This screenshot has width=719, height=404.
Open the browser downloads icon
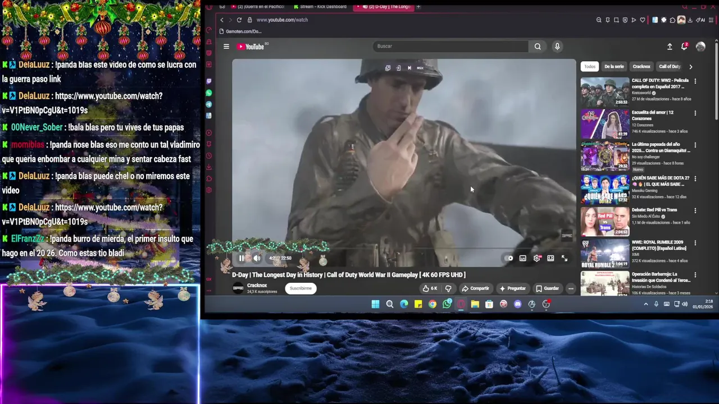[690, 20]
